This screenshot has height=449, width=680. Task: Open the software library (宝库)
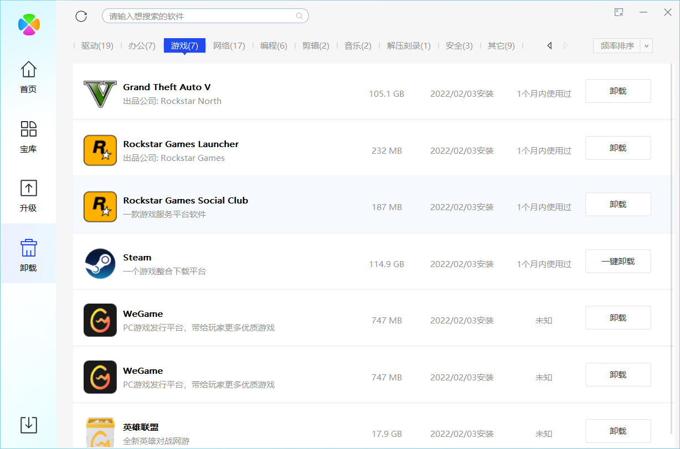(28, 137)
